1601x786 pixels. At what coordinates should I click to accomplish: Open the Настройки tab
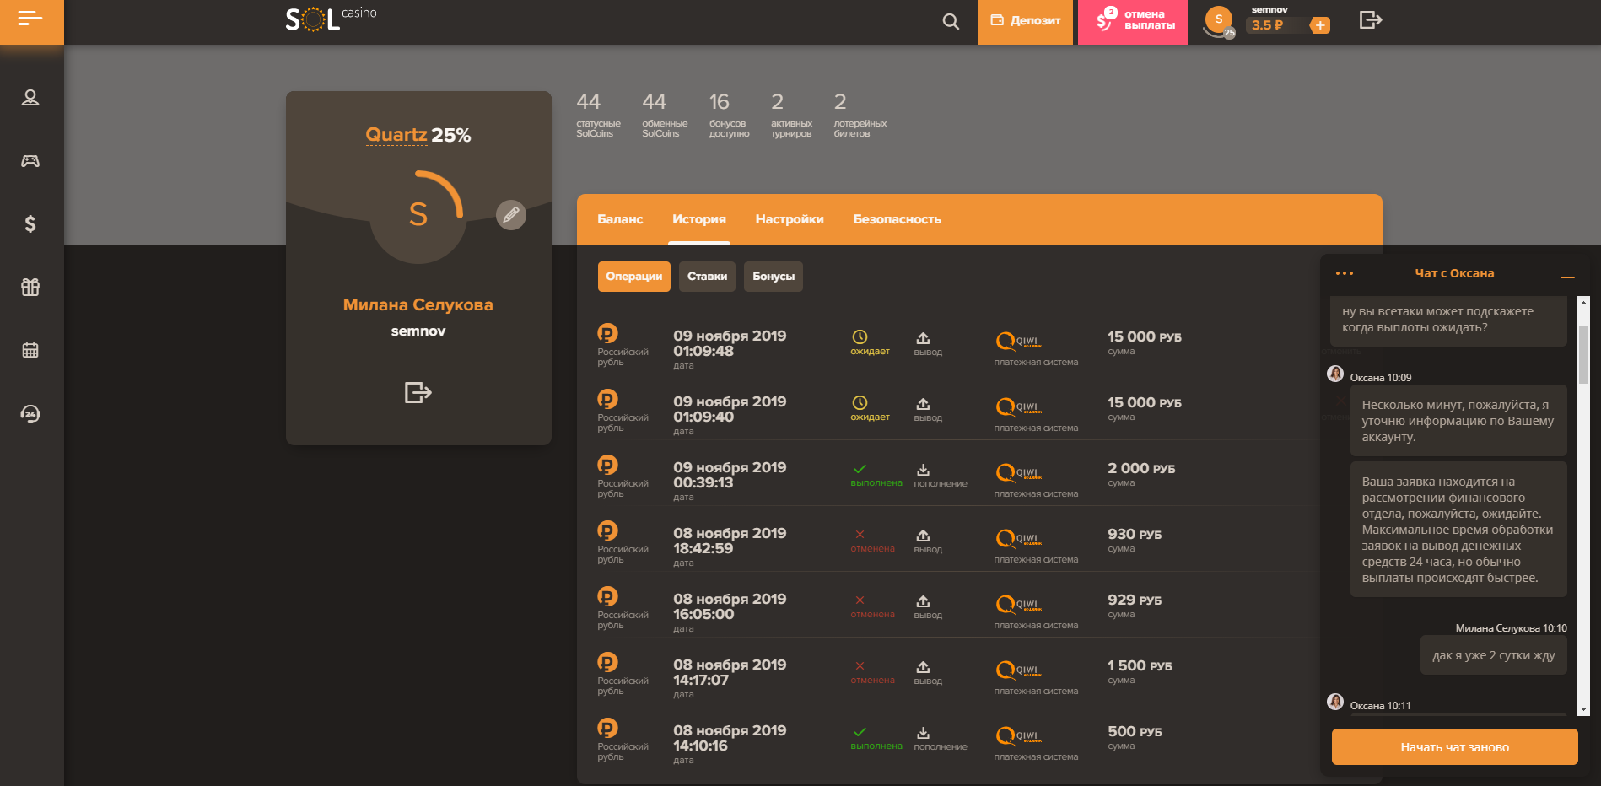click(x=789, y=219)
